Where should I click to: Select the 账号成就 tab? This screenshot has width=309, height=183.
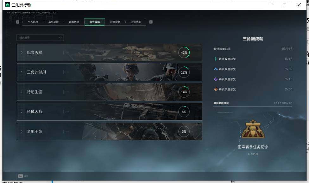pyautogui.click(x=95, y=22)
